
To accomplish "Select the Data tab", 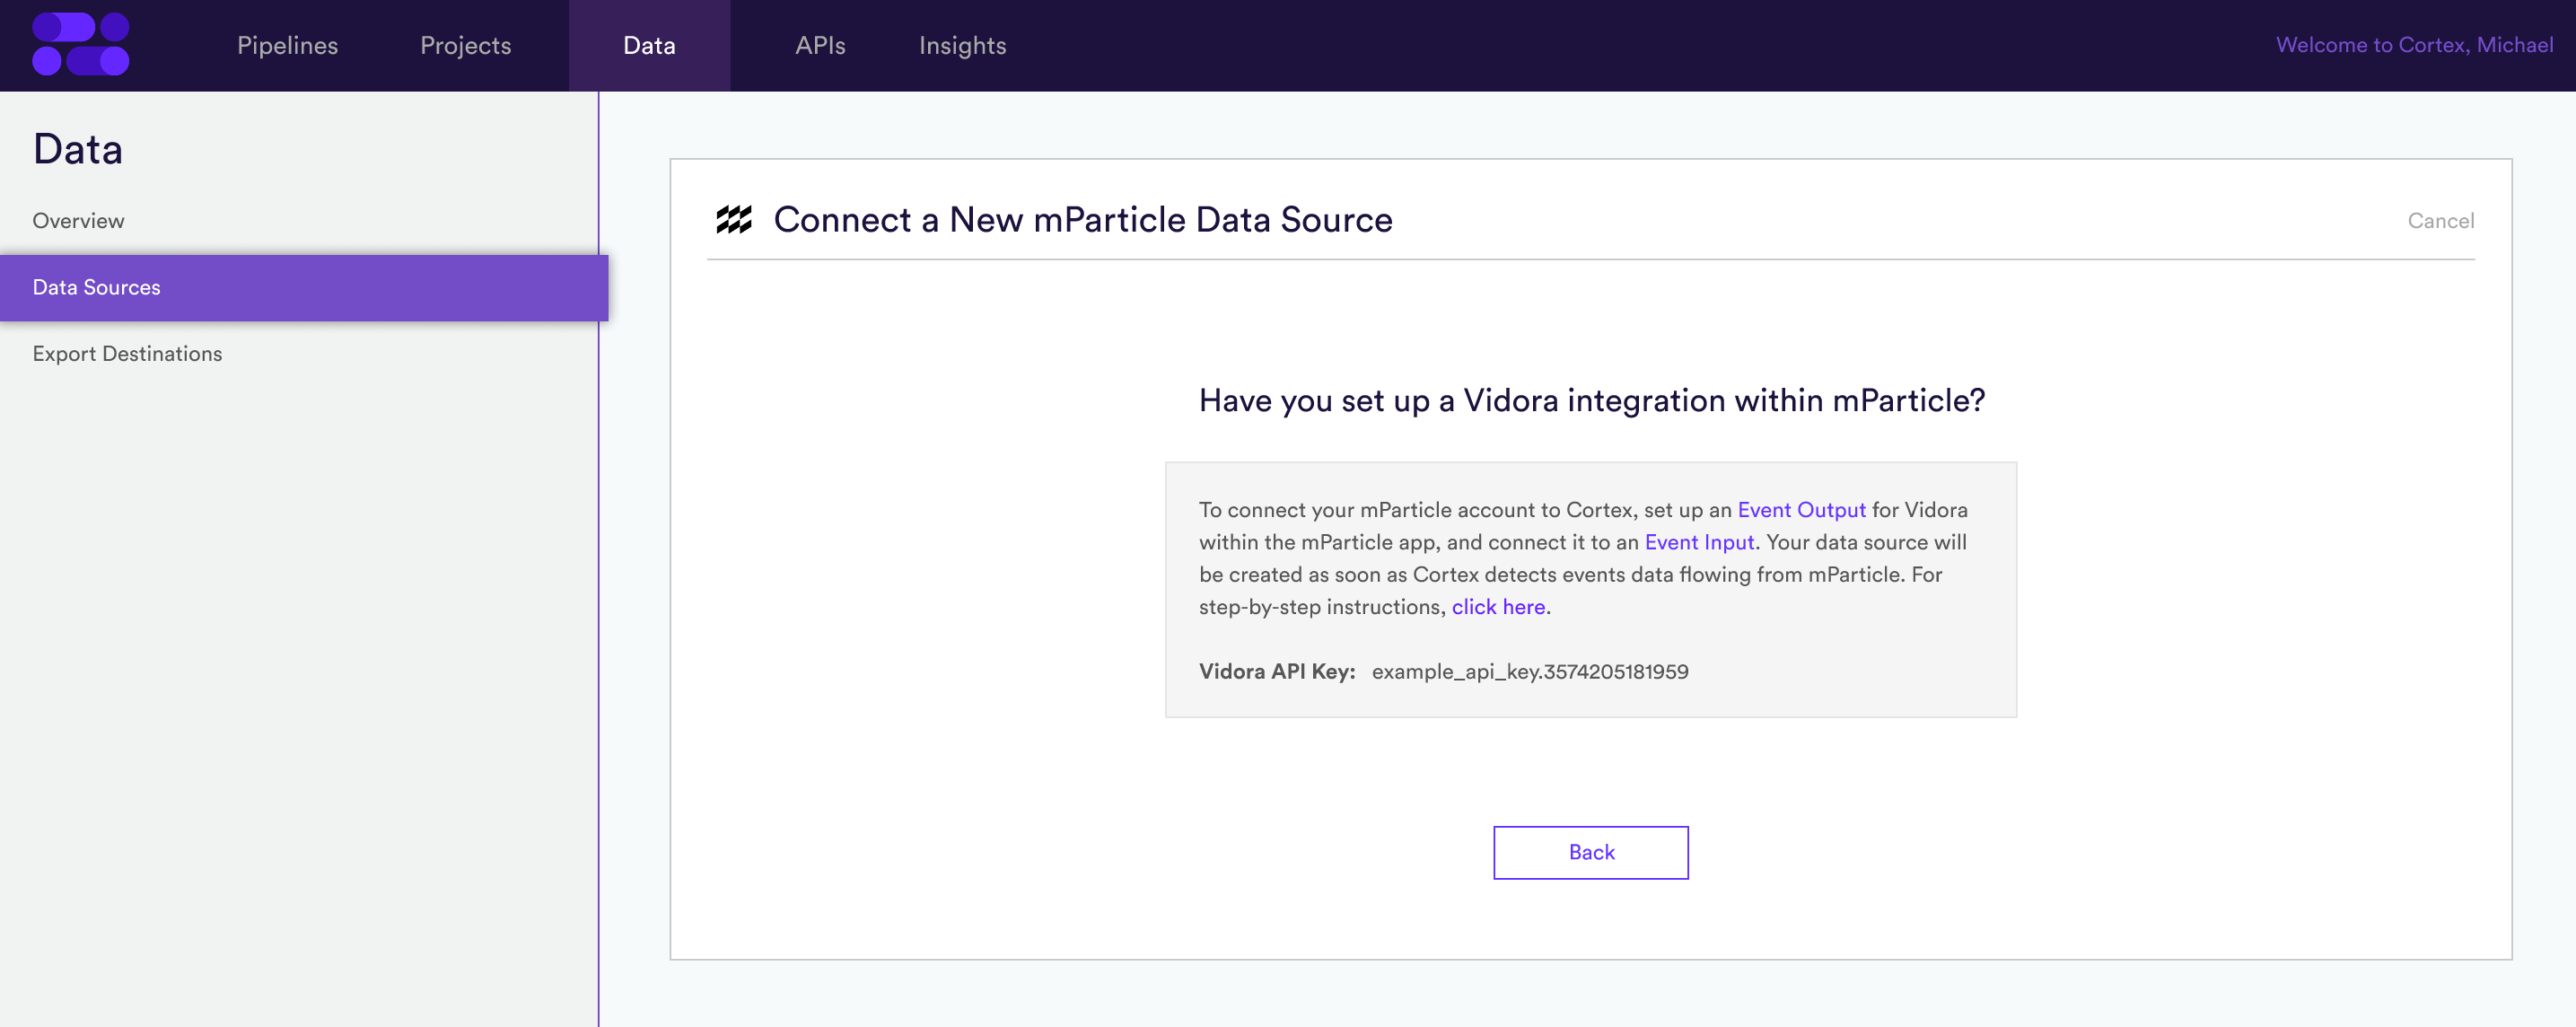I will 649,46.
